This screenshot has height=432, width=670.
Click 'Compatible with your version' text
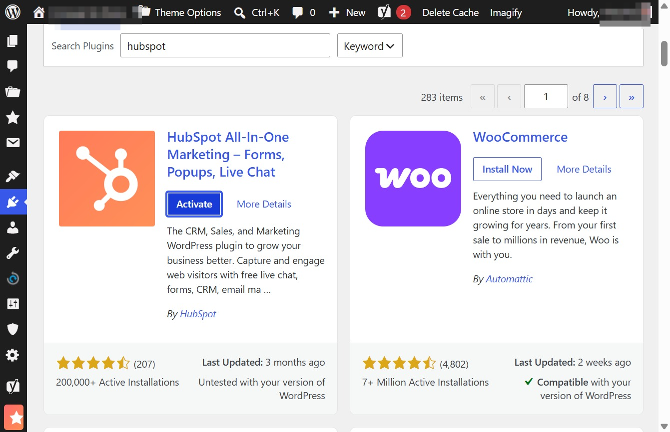(x=579, y=389)
